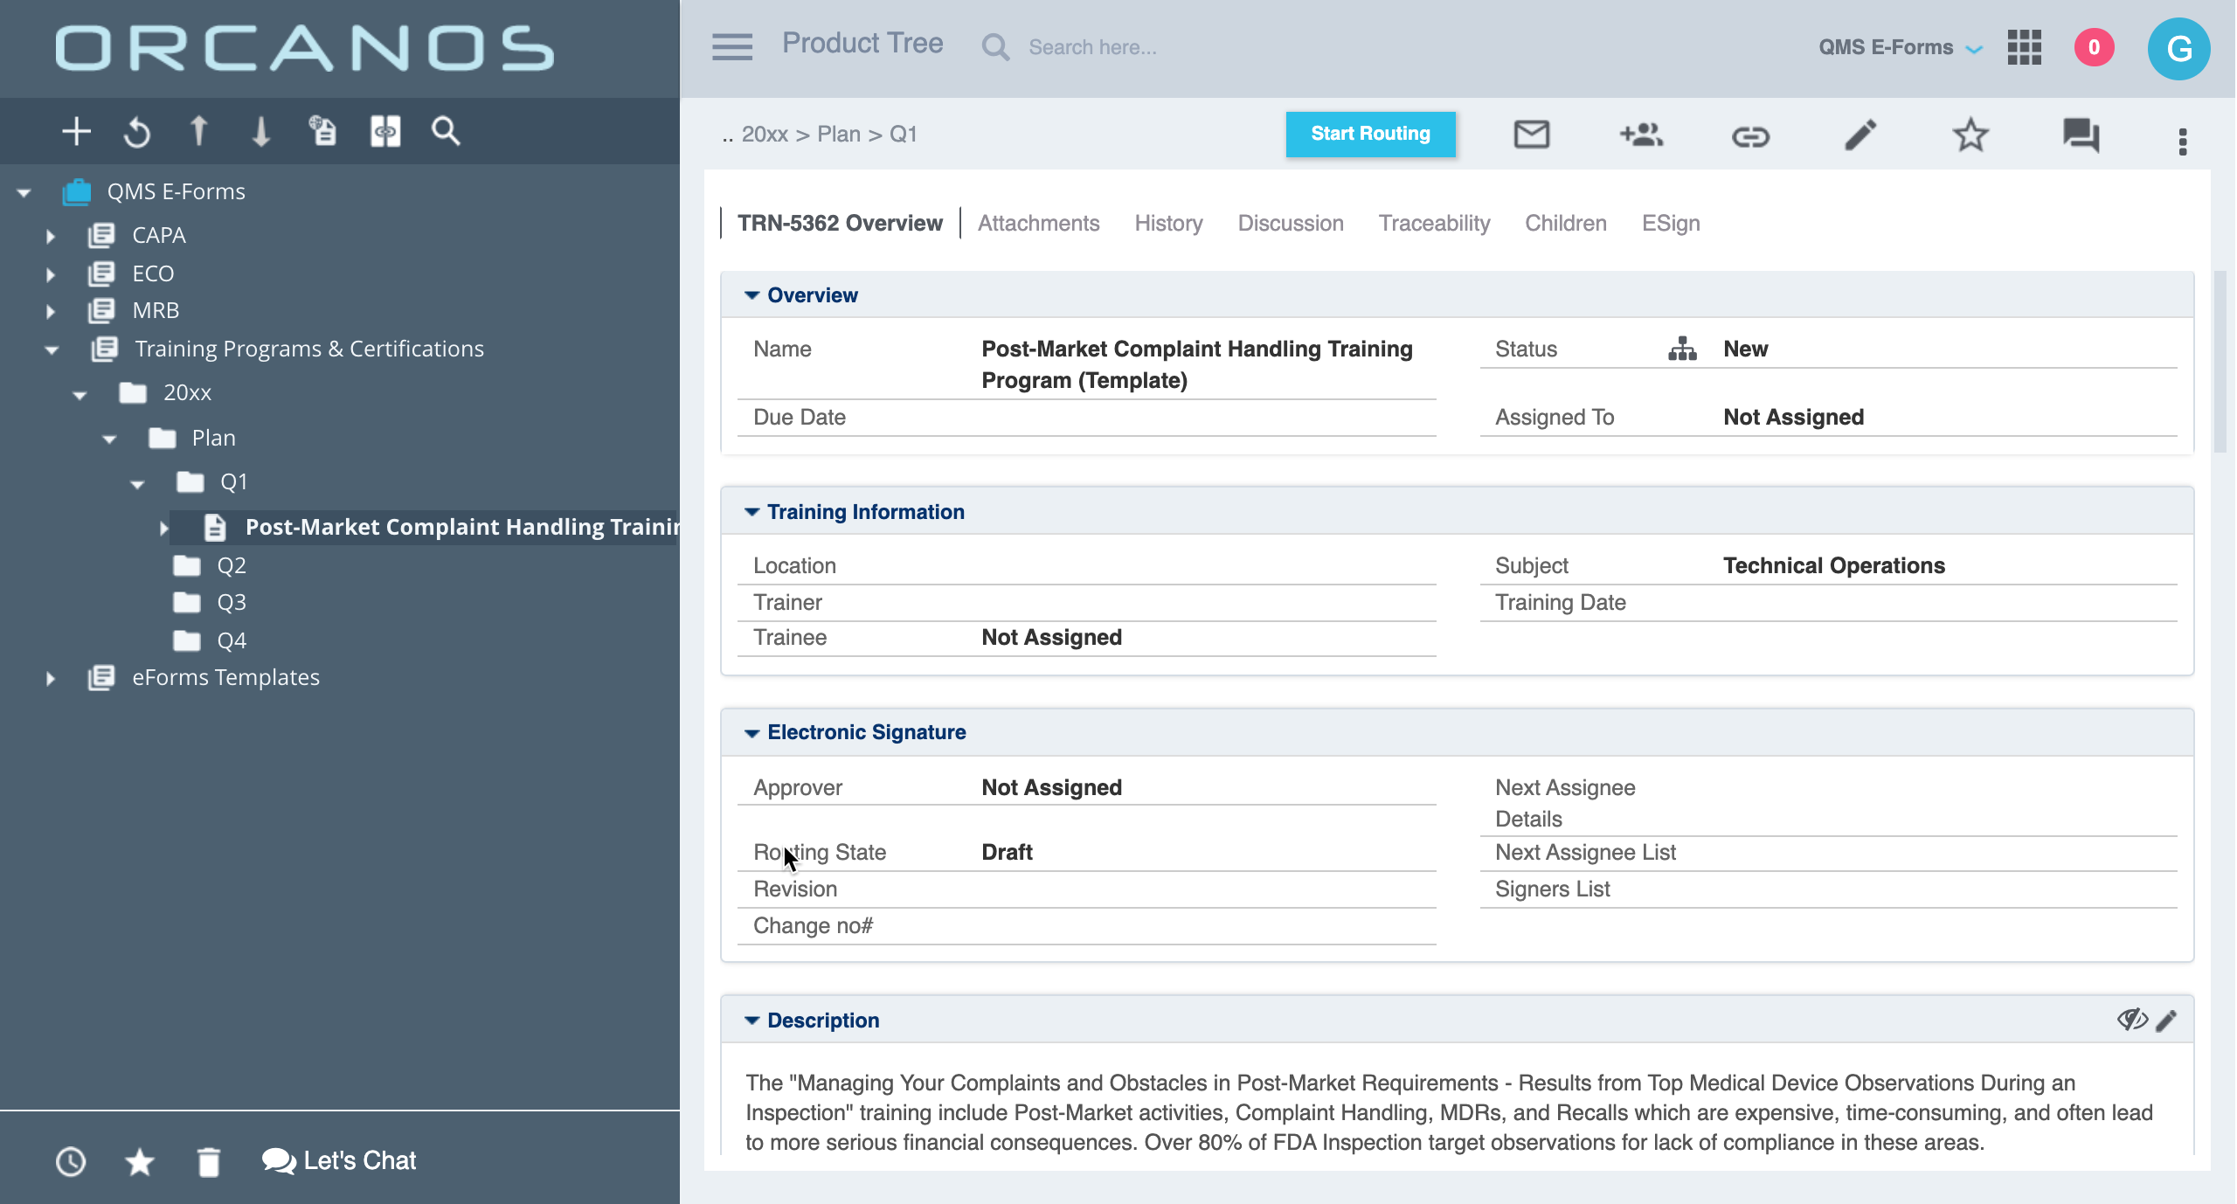Open the trash bin in sidebar footer
The width and height of the screenshot is (2237, 1204).
pyautogui.click(x=208, y=1161)
